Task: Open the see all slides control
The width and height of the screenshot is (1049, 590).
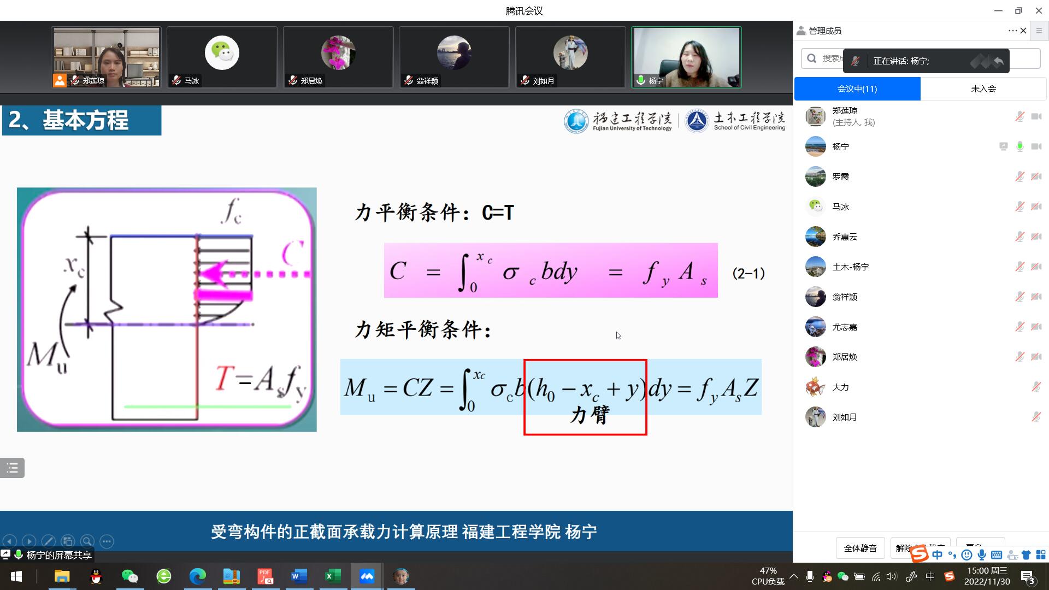Action: (x=68, y=541)
